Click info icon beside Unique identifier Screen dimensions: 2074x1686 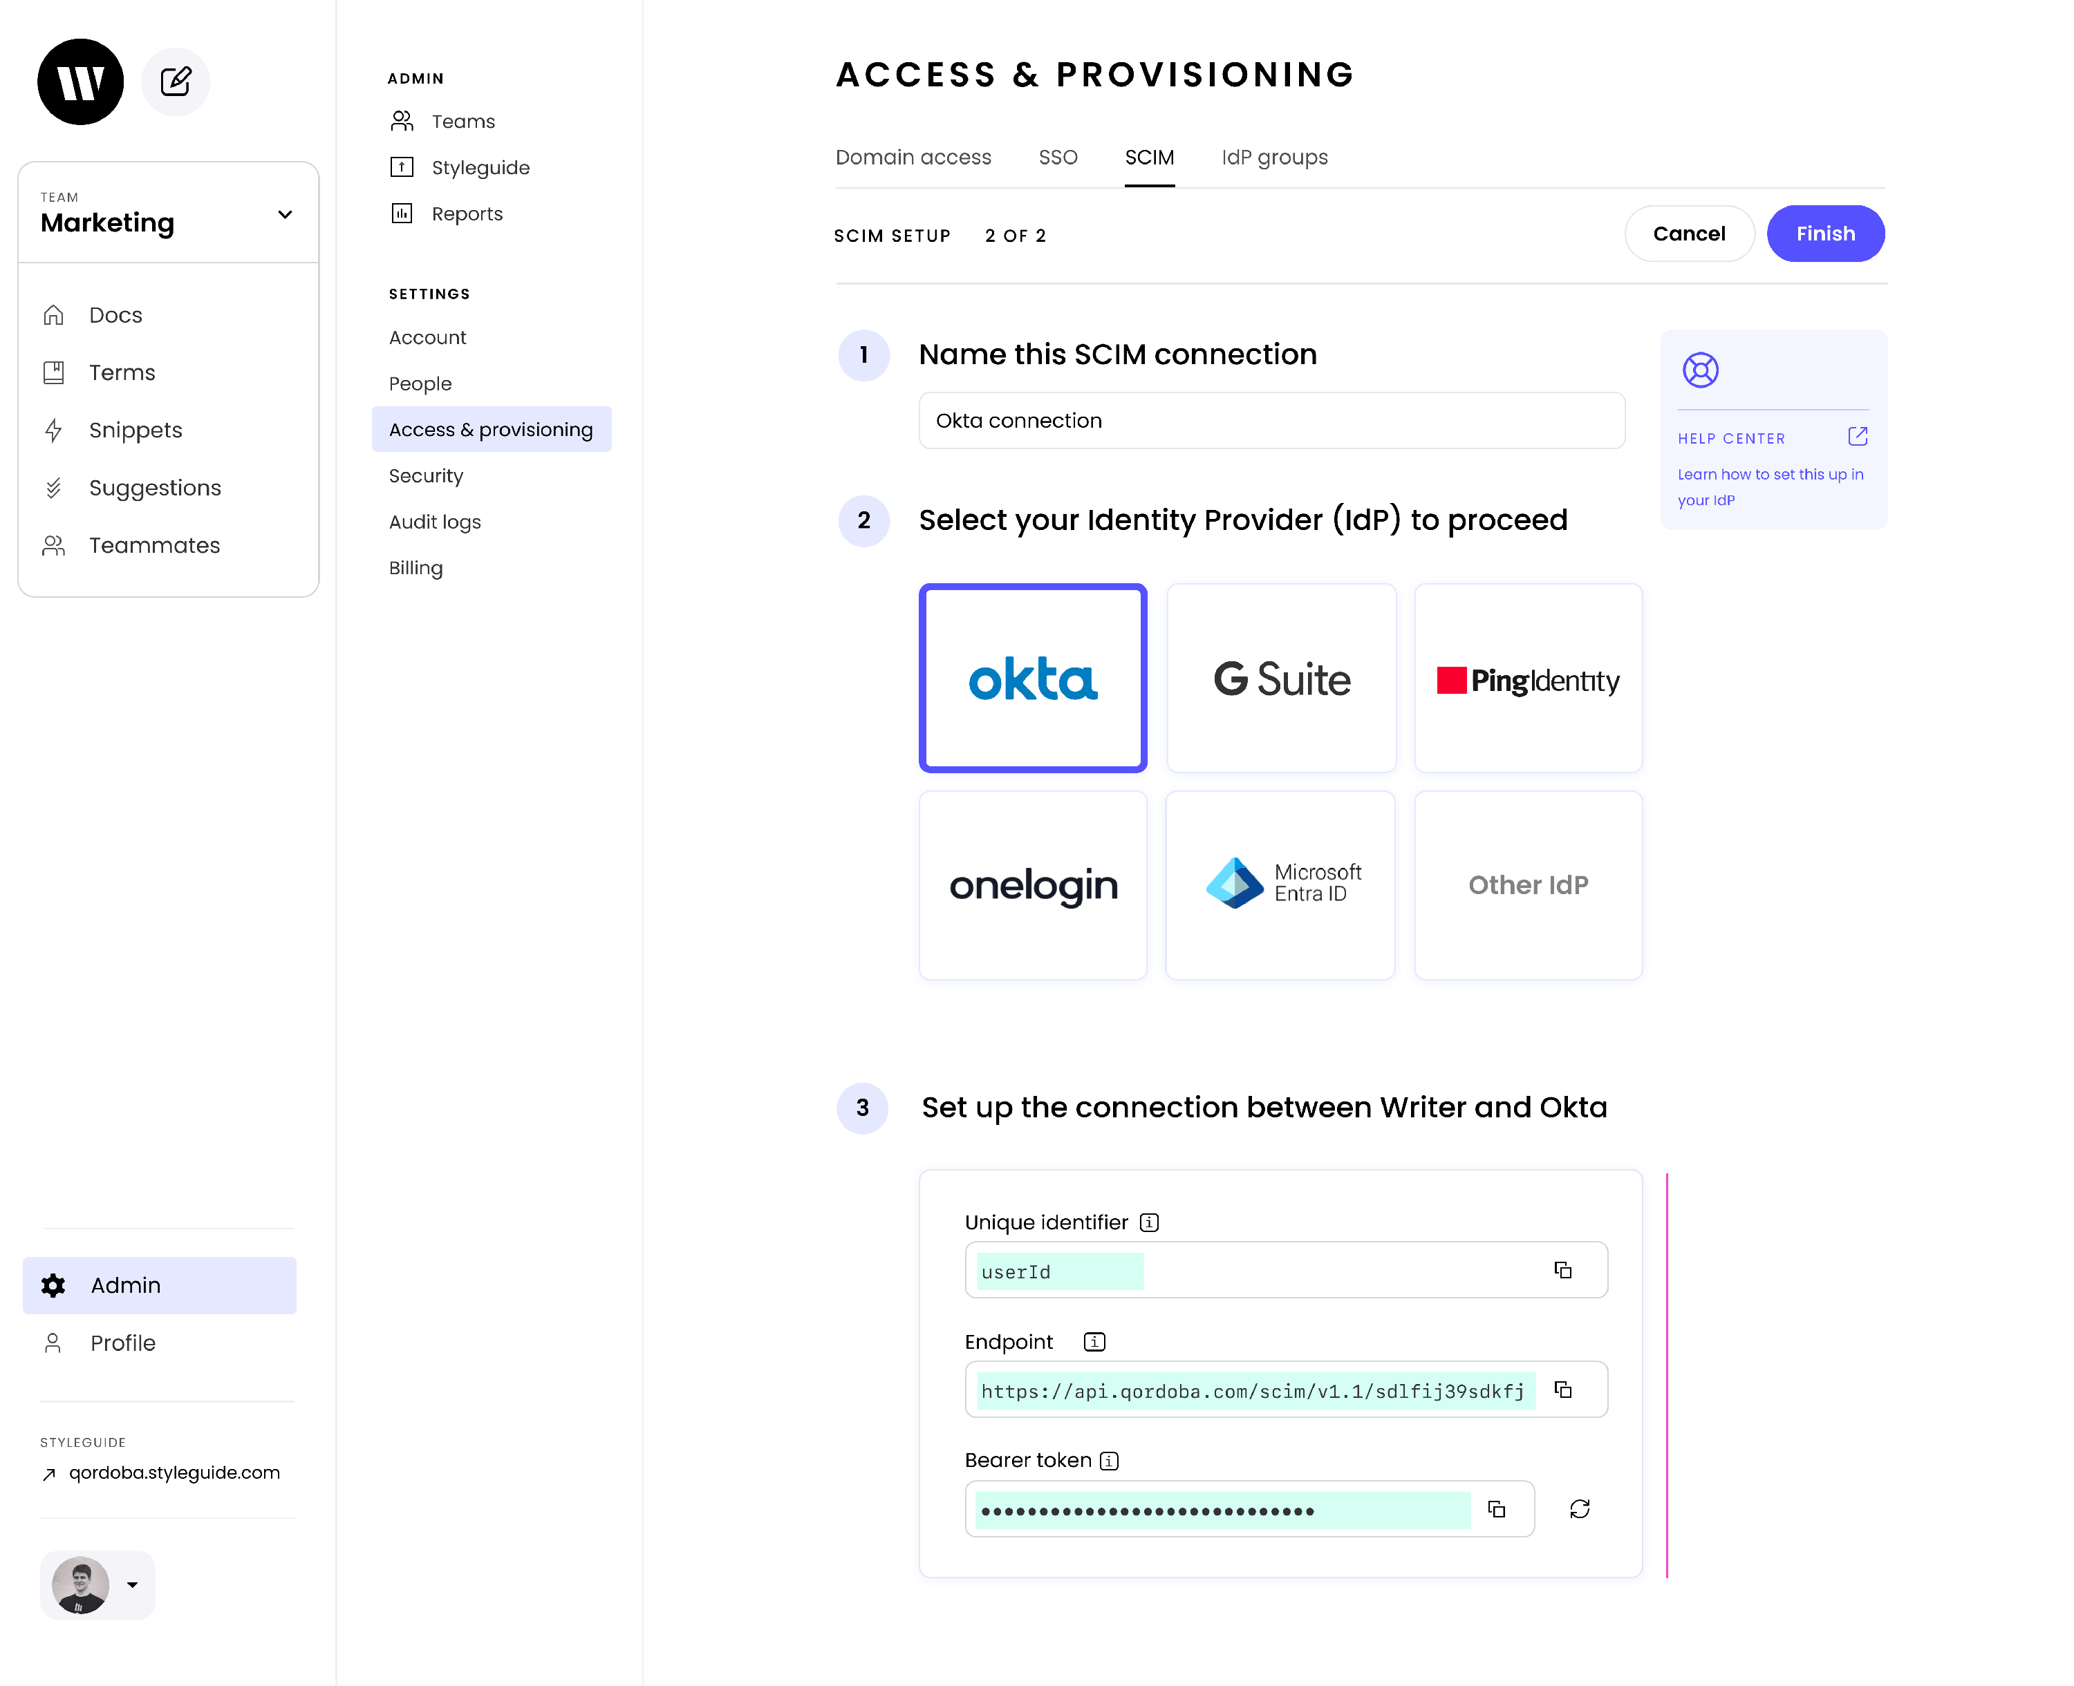[1149, 1222]
